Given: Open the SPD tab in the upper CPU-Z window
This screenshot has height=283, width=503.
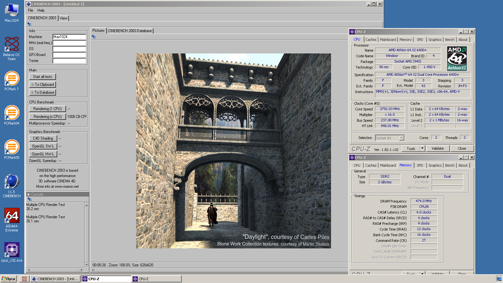Looking at the screenshot, I should tap(420, 40).
